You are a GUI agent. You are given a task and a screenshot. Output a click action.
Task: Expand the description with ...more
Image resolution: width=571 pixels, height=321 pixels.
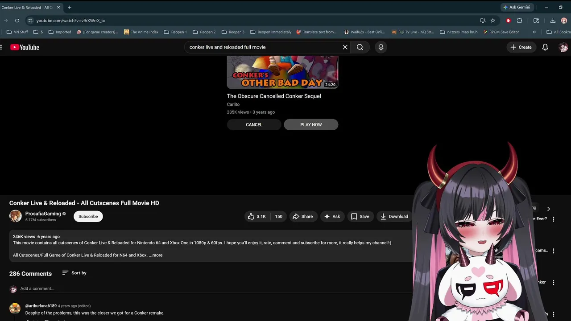point(156,255)
